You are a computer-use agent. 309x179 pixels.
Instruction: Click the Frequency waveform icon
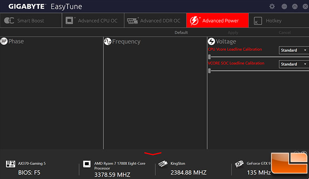pyautogui.click(x=108, y=41)
